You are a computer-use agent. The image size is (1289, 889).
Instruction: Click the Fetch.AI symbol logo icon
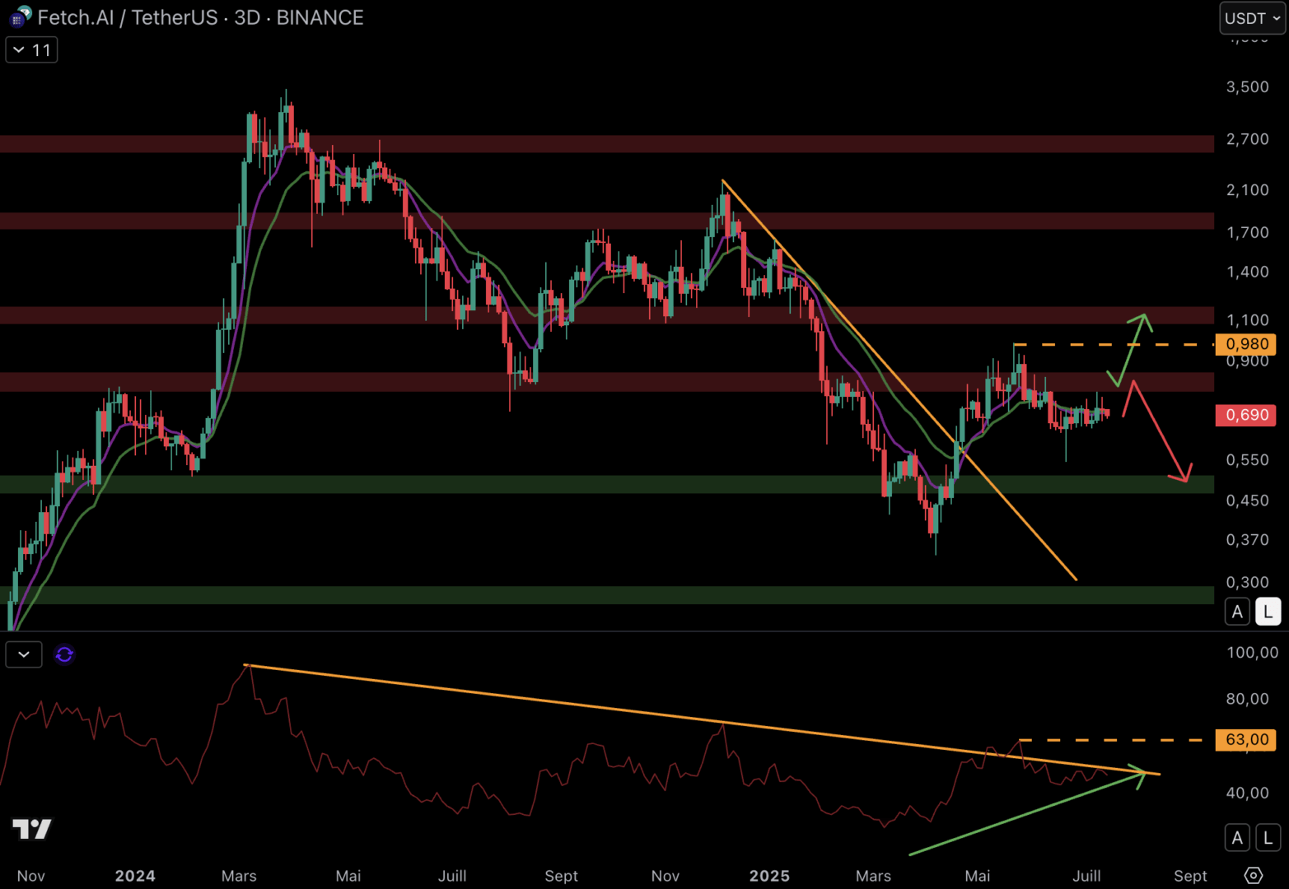coord(21,16)
